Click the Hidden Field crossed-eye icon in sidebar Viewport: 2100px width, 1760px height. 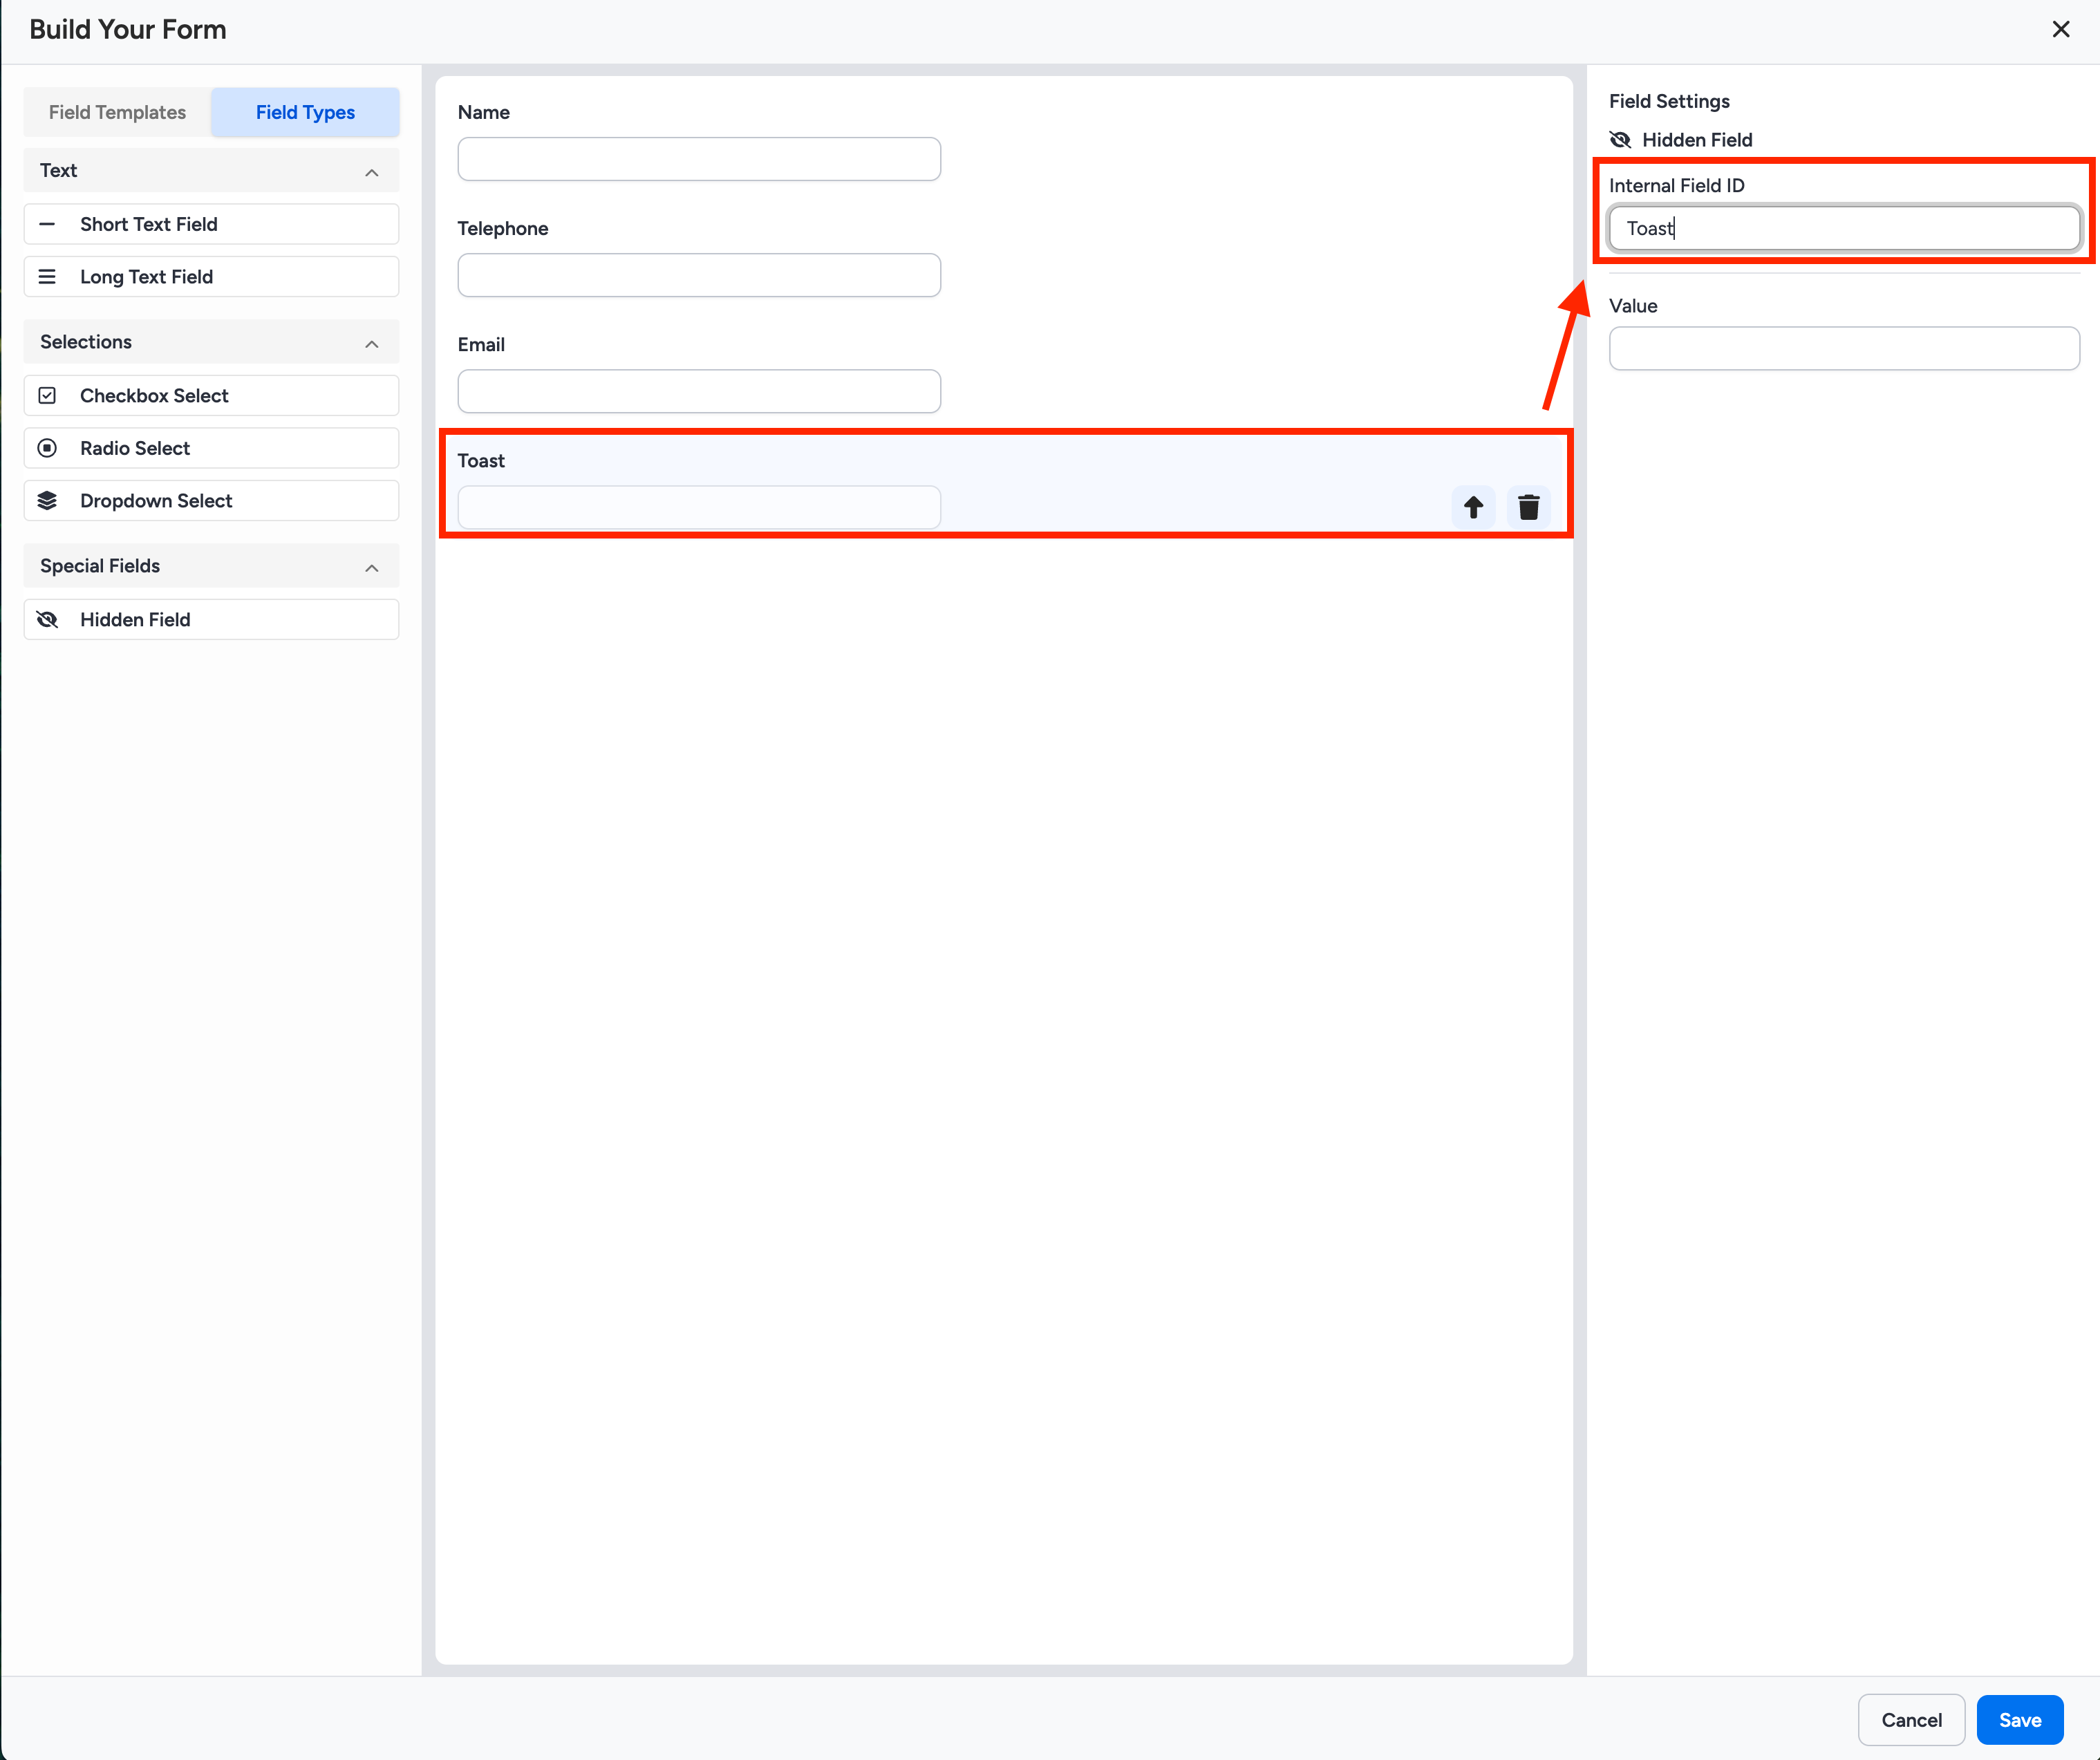(47, 620)
